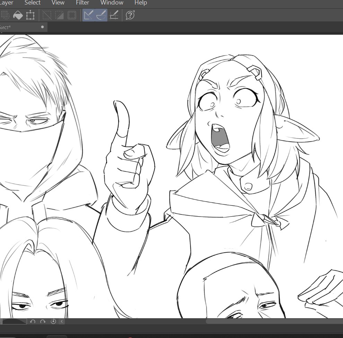Toggle Snap to Grid

(114, 15)
